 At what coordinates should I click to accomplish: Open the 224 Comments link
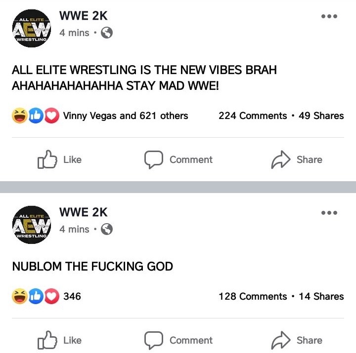click(253, 116)
